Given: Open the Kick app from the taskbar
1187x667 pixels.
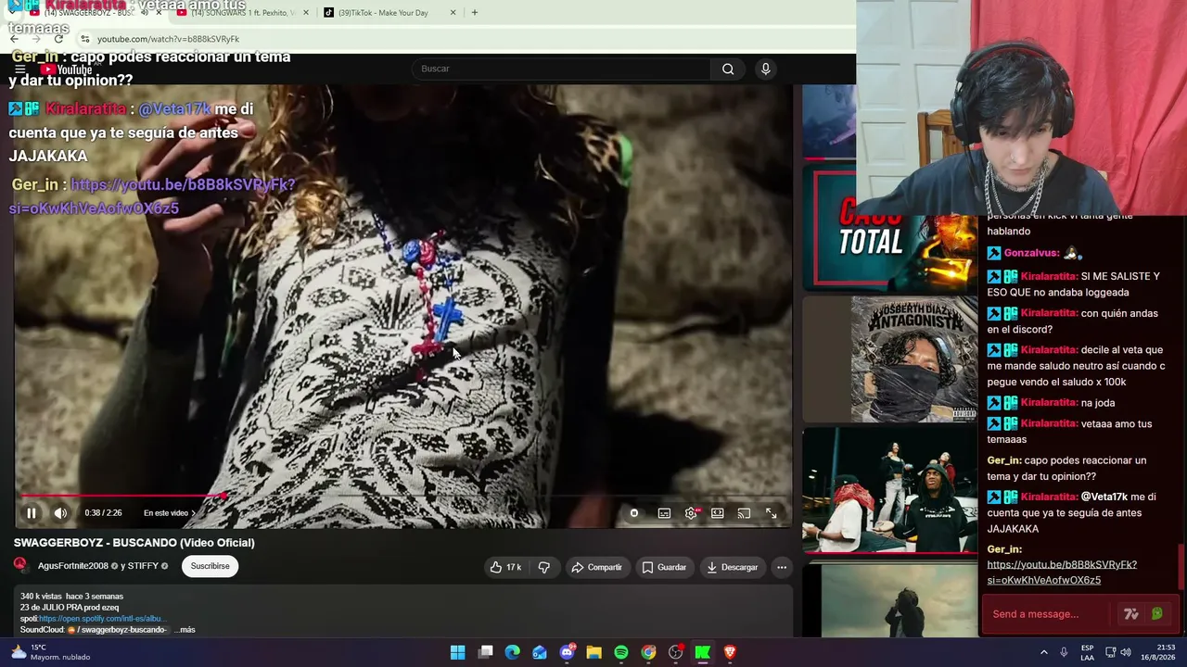Looking at the screenshot, I should pos(703,652).
